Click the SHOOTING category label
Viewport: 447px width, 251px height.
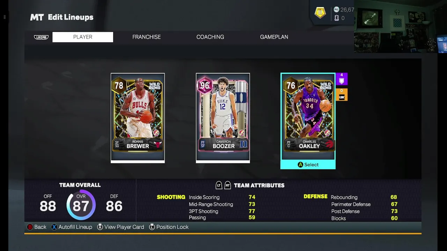coord(171,197)
